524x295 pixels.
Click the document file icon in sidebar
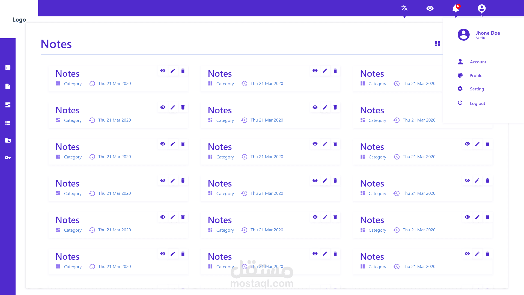(x=8, y=86)
